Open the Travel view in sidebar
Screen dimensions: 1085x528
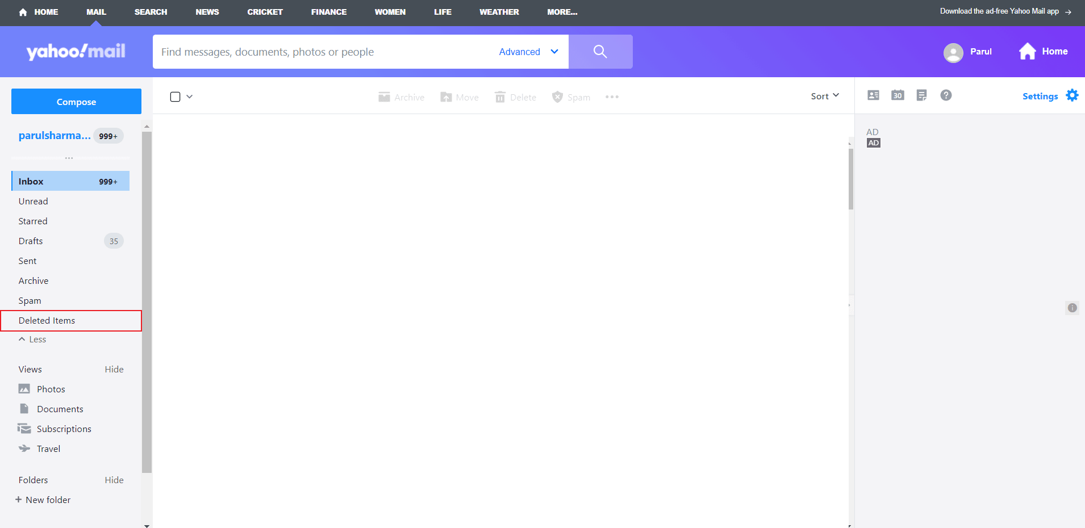tap(48, 449)
